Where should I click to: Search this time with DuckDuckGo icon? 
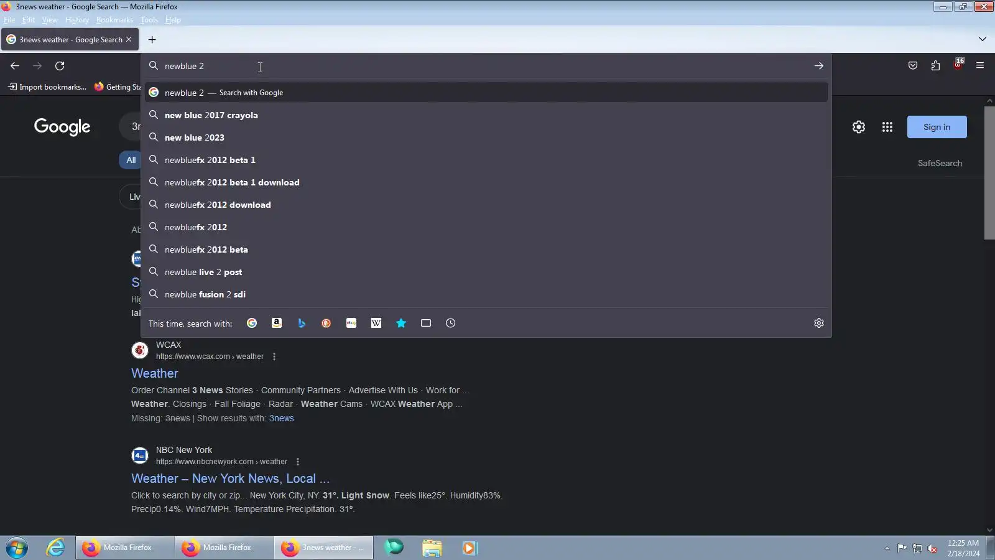pos(326,323)
